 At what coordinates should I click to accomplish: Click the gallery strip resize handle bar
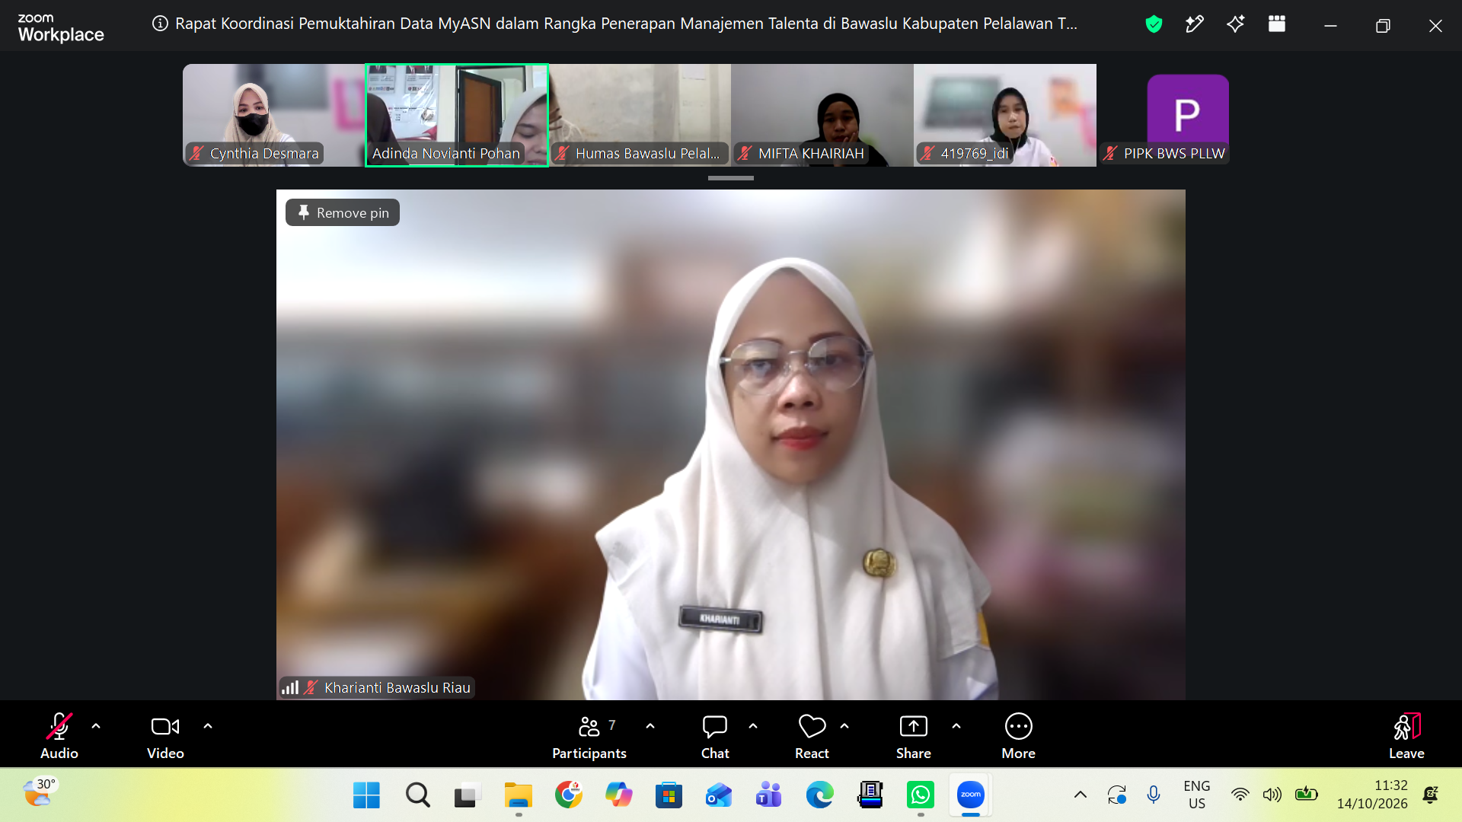coord(731,178)
